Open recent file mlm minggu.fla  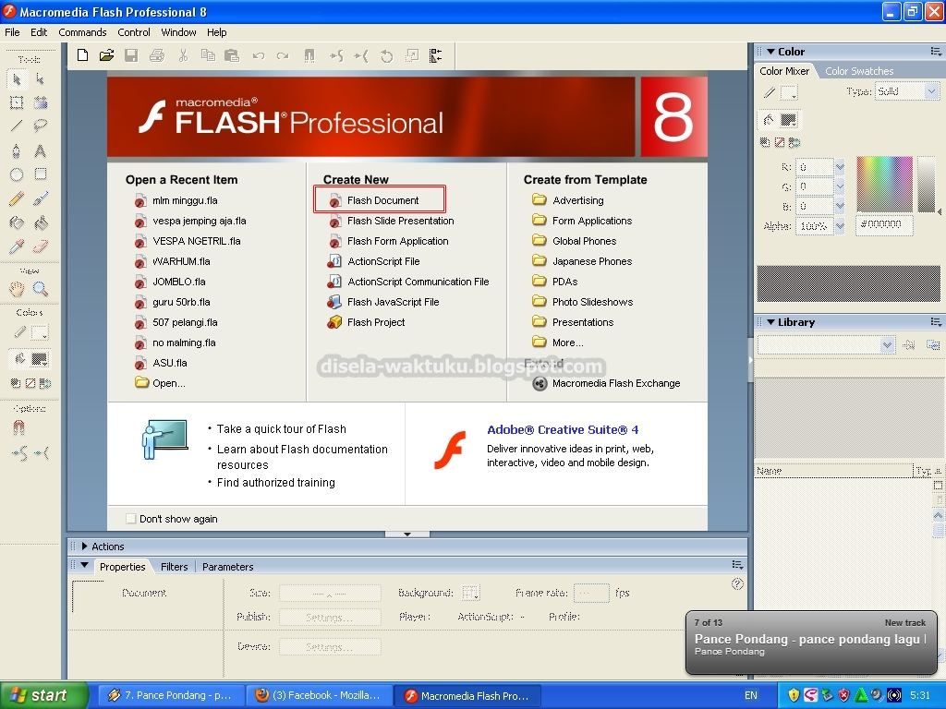pyautogui.click(x=184, y=200)
